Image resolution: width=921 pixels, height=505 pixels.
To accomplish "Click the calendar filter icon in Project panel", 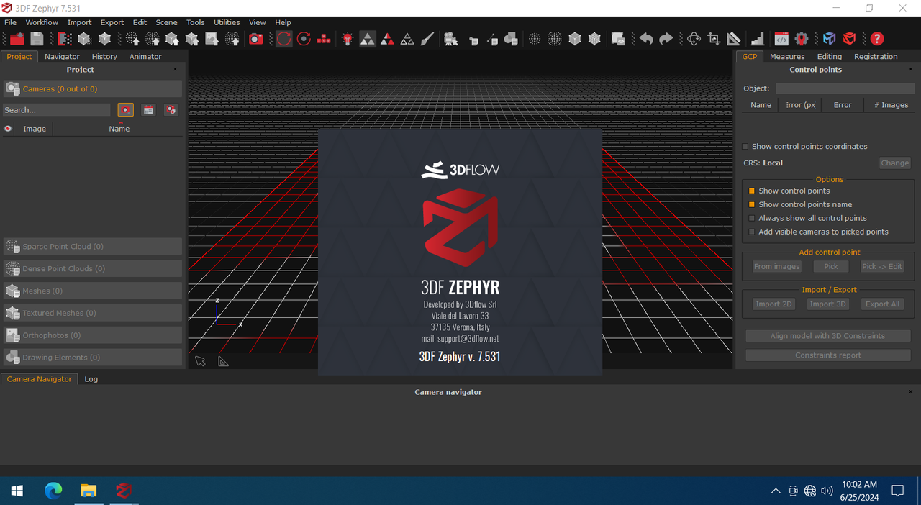I will tap(148, 110).
